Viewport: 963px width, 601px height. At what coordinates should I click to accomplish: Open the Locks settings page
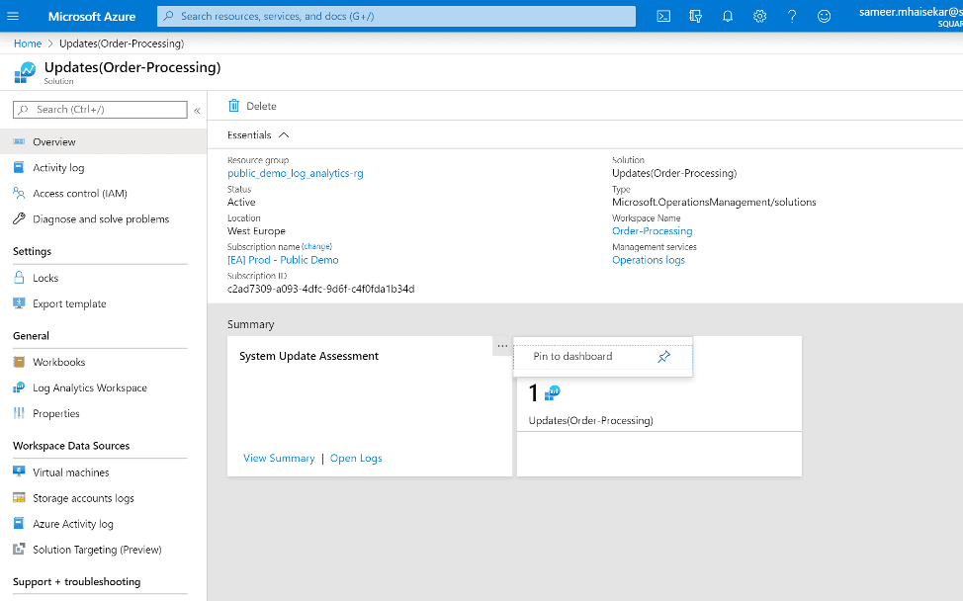(103, 278)
